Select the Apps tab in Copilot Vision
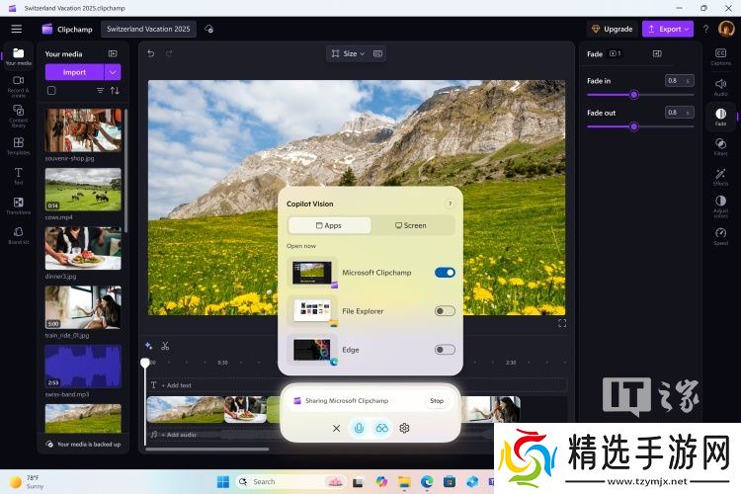The height and width of the screenshot is (494, 741). [x=329, y=225]
